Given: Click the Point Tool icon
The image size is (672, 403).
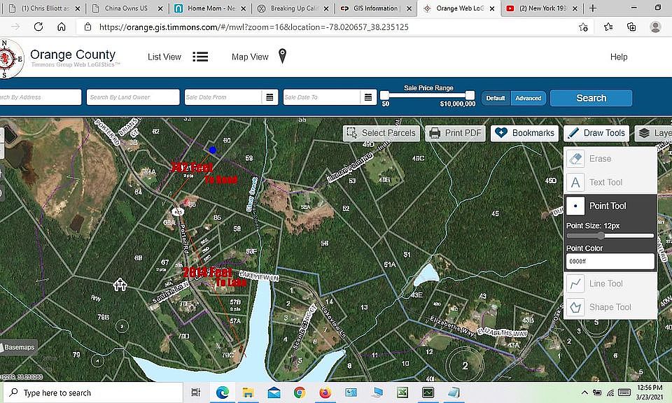Looking at the screenshot, I should point(575,206).
